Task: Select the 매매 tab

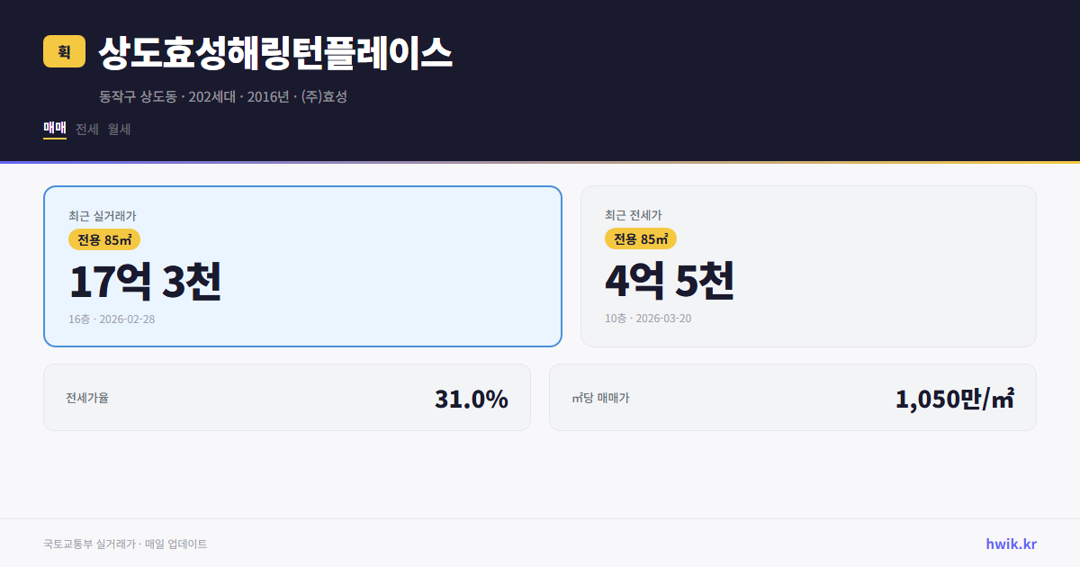Action: pos(53,129)
